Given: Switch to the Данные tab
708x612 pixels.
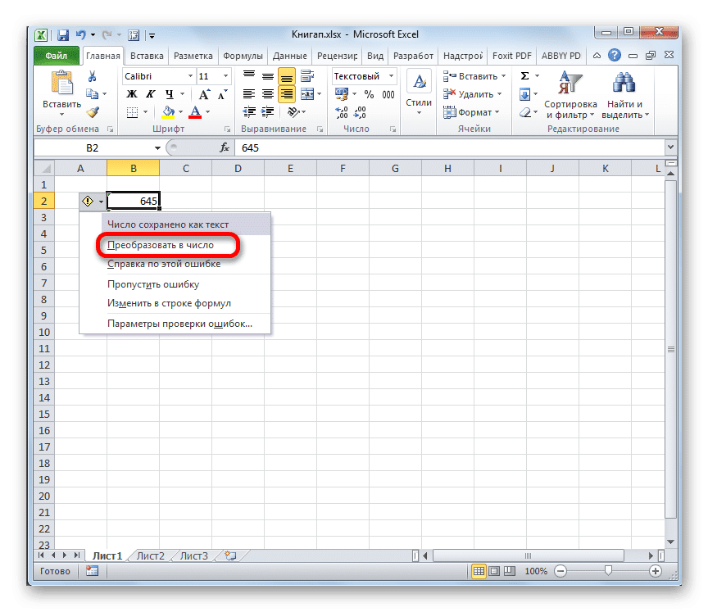Looking at the screenshot, I should (x=290, y=56).
